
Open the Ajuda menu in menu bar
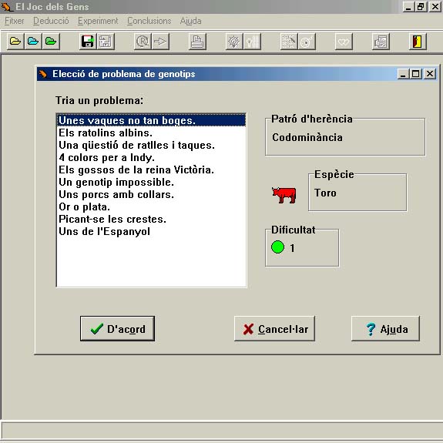coord(191,21)
